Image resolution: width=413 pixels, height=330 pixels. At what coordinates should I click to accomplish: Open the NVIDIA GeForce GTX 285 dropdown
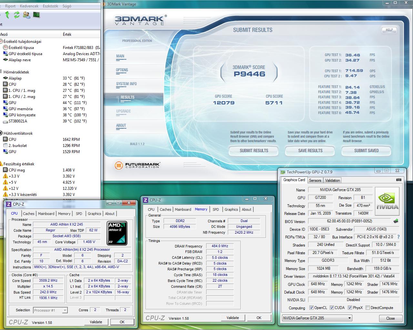pos(317,318)
